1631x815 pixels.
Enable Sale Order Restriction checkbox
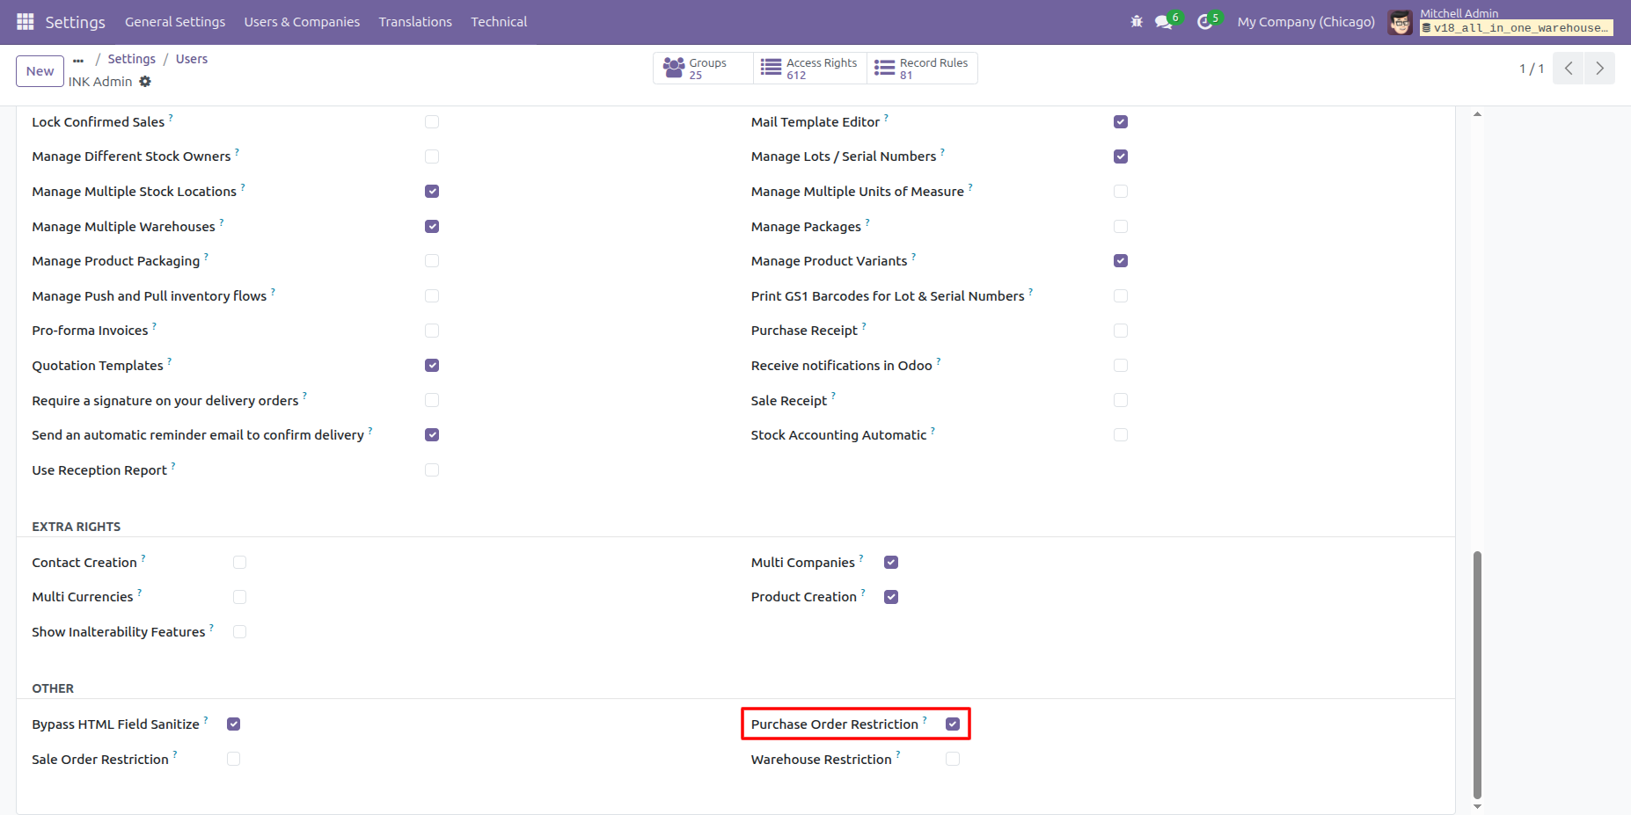[x=233, y=759]
